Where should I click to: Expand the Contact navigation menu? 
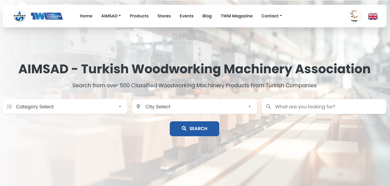click(x=271, y=16)
